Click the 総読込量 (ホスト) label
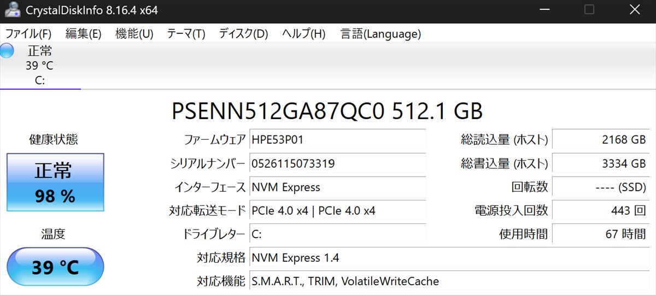Screen dimensions: 656x295 click(505, 139)
